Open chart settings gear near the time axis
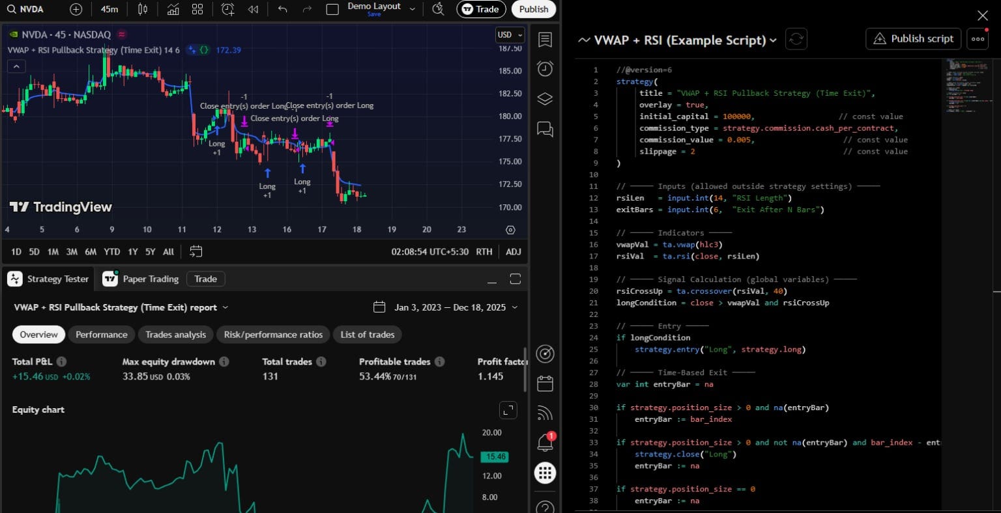This screenshot has width=1001, height=513. pyautogui.click(x=510, y=230)
